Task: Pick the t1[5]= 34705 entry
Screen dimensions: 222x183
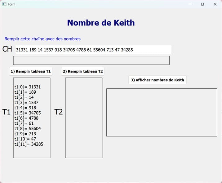Action: point(28,113)
